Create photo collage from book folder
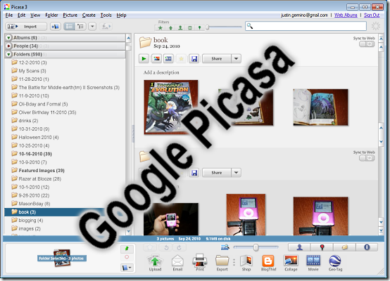The width and height of the screenshot is (390, 281). pyautogui.click(x=156, y=59)
